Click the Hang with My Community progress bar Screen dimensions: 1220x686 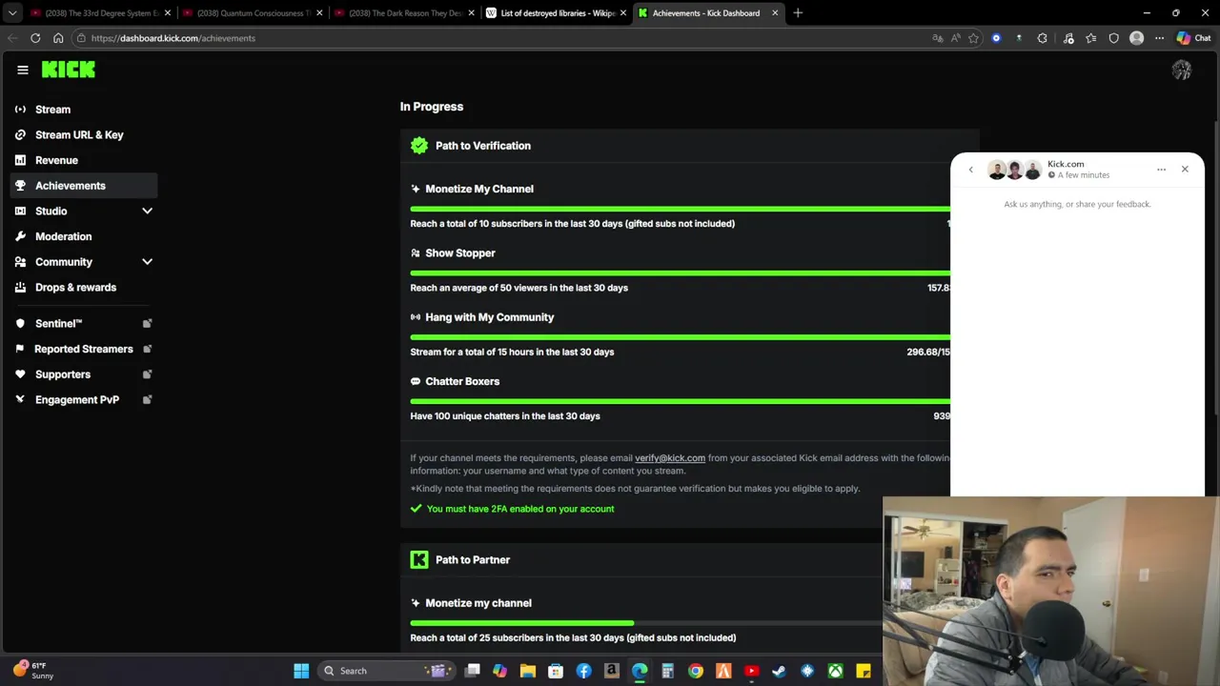coord(681,337)
